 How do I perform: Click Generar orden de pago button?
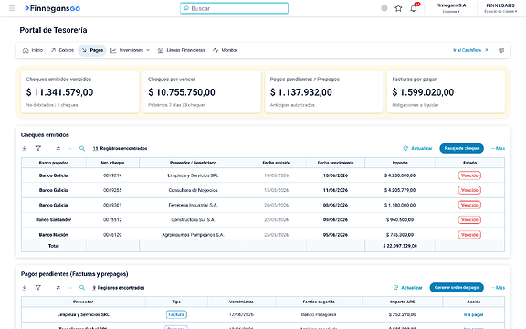457,288
